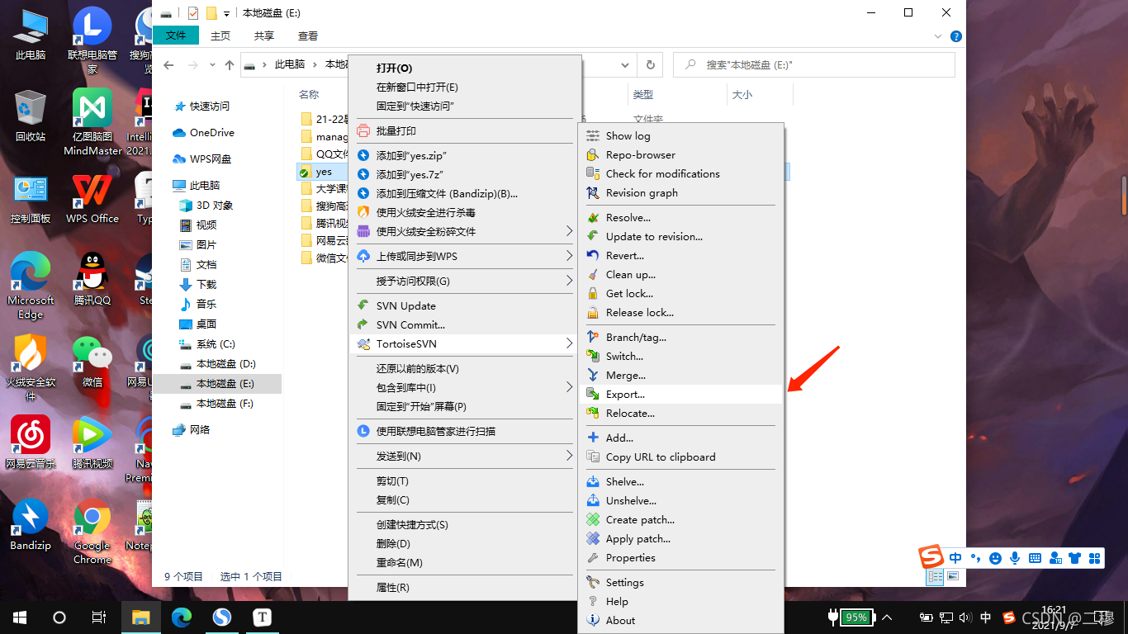Viewport: 1128px width, 634px height.
Task: Open the address bar dropdown arrow
Action: [625, 64]
